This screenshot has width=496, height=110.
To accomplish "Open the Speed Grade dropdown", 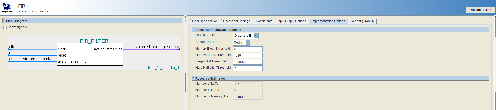I will pyautogui.click(x=248, y=43).
